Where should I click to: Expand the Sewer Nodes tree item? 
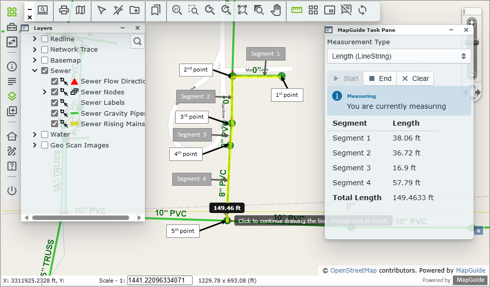[45, 92]
